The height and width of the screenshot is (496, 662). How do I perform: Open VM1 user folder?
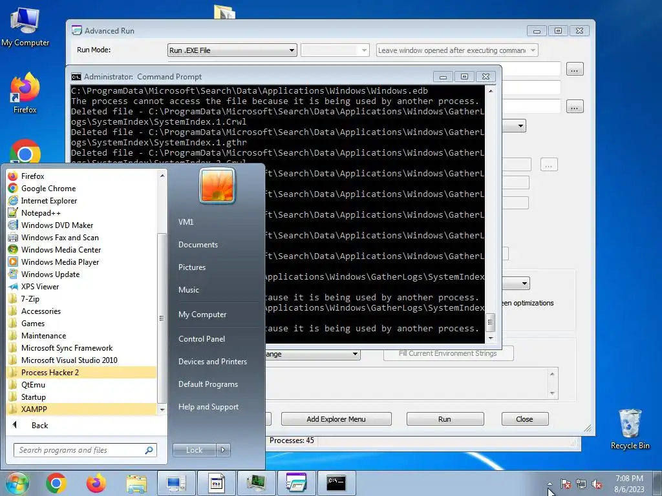186,222
